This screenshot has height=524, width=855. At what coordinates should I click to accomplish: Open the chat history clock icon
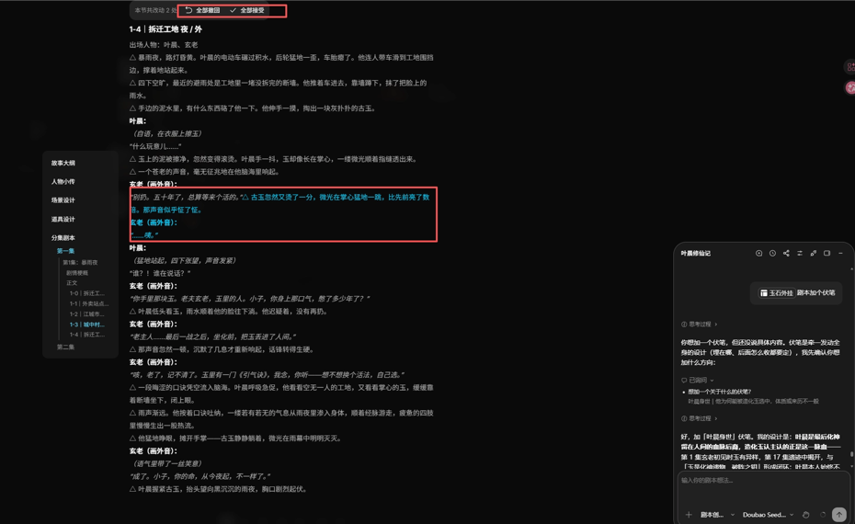tap(772, 253)
